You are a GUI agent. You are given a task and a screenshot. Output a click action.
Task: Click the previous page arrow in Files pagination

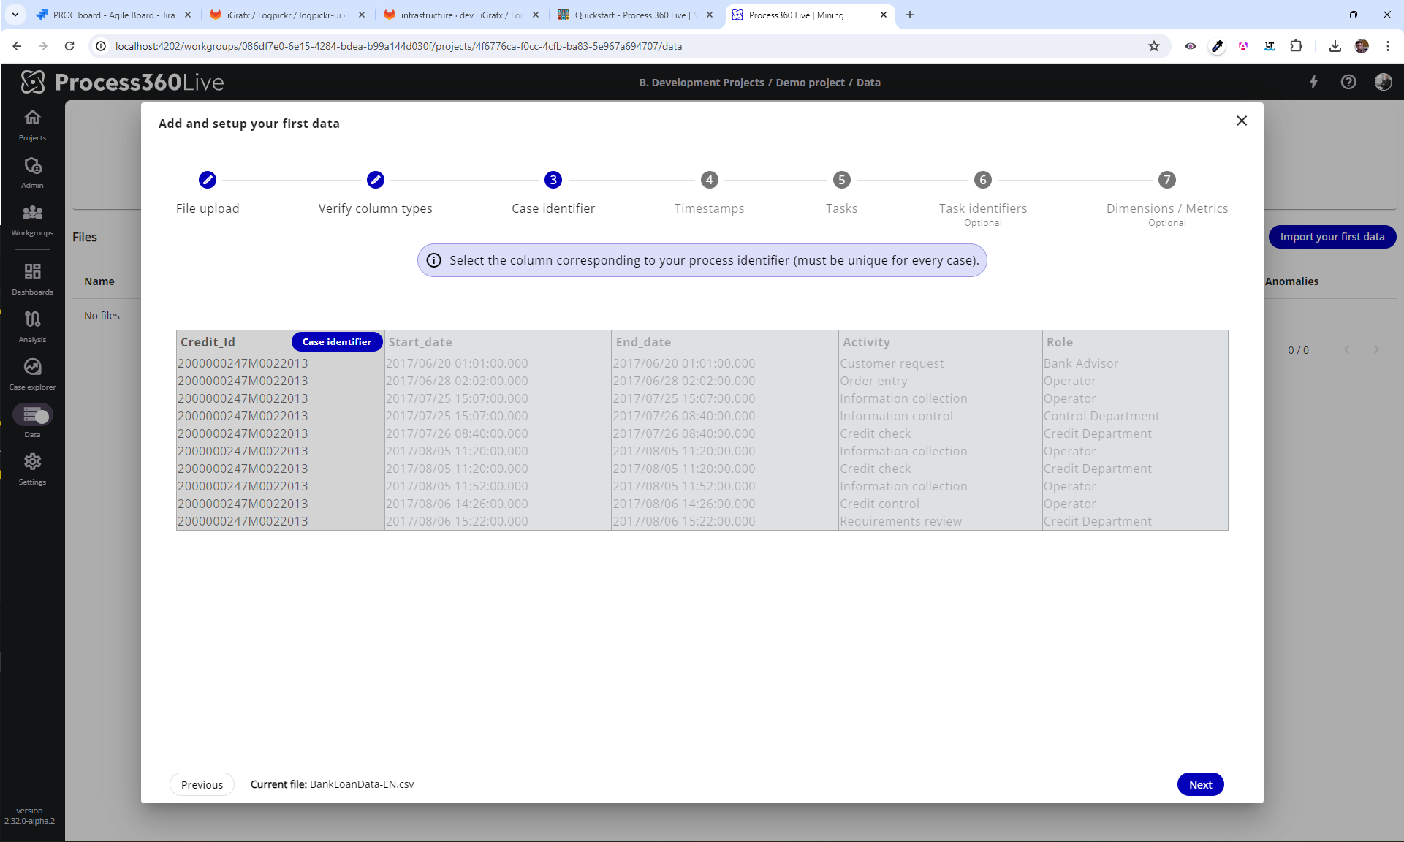point(1347,350)
